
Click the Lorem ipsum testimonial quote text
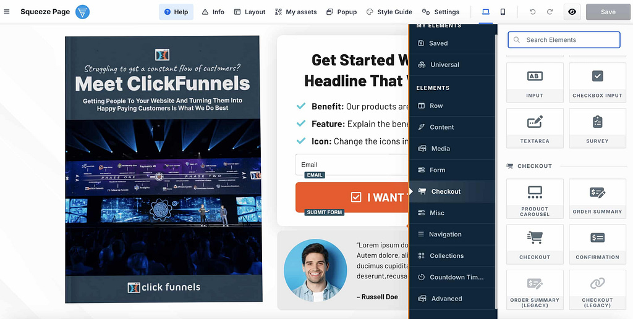click(x=382, y=260)
